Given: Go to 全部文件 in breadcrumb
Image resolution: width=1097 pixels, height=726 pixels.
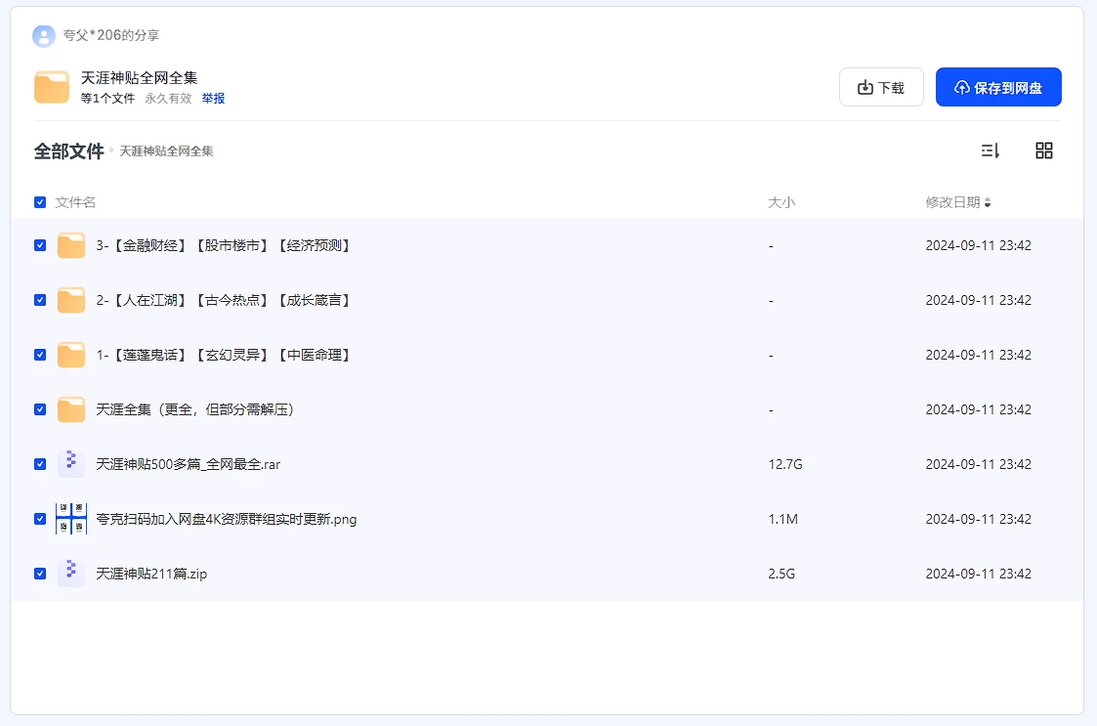Looking at the screenshot, I should (68, 151).
